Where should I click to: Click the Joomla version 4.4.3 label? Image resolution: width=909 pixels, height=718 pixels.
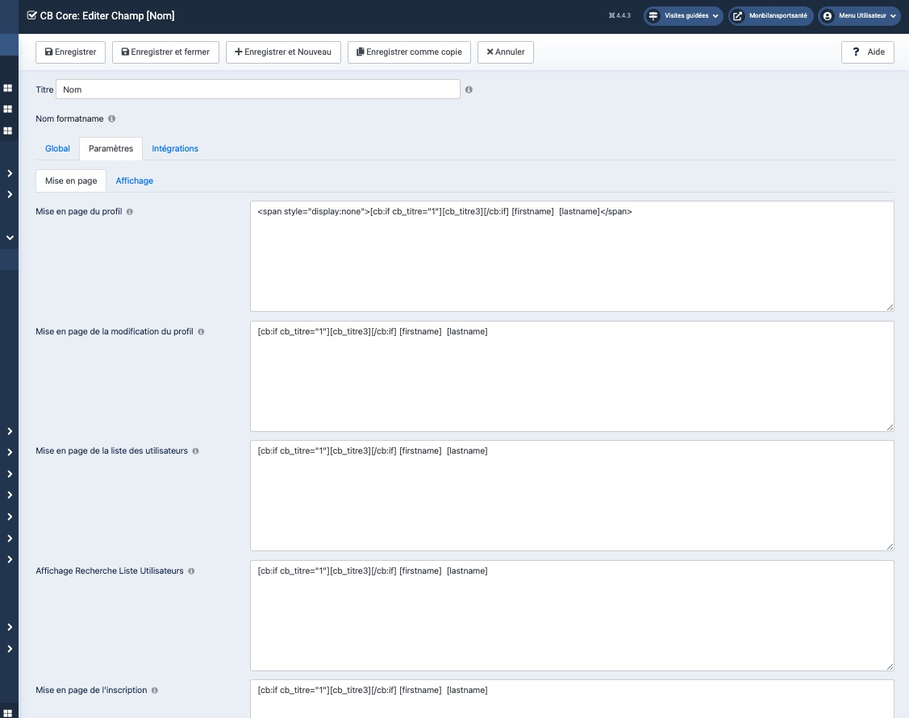pos(619,15)
